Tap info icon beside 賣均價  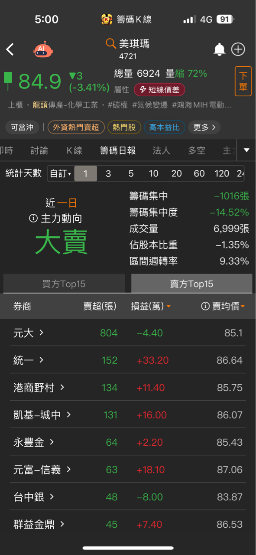(x=206, y=306)
